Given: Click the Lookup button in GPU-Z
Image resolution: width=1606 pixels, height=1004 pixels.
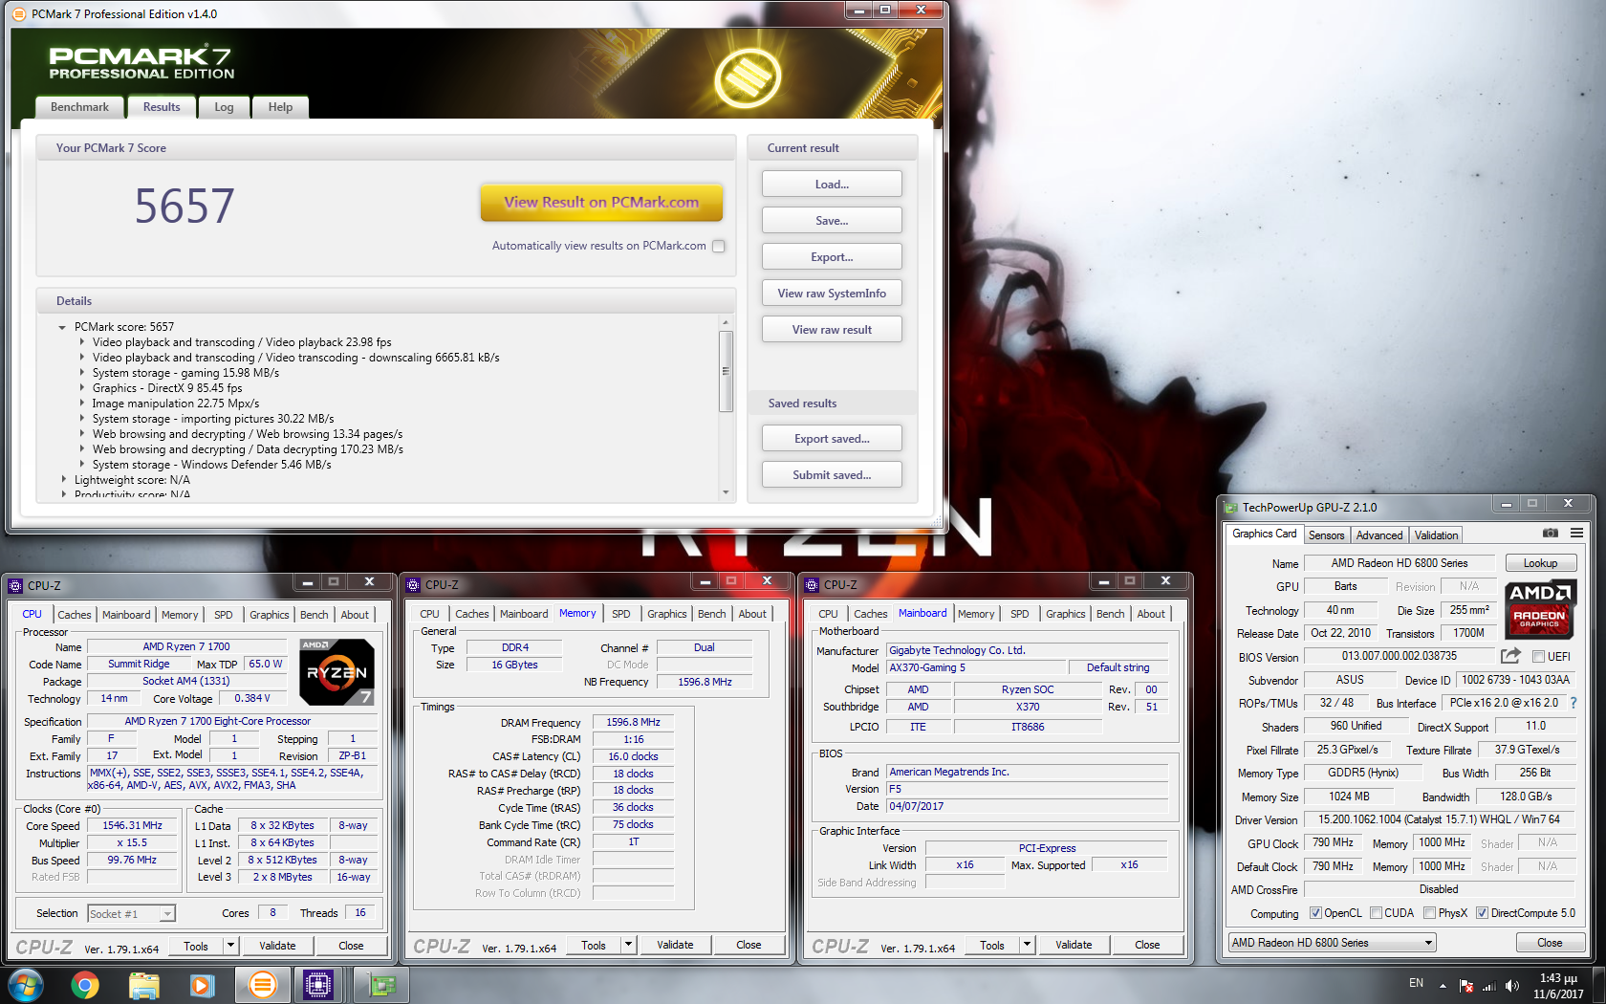Looking at the screenshot, I should click(1540, 563).
